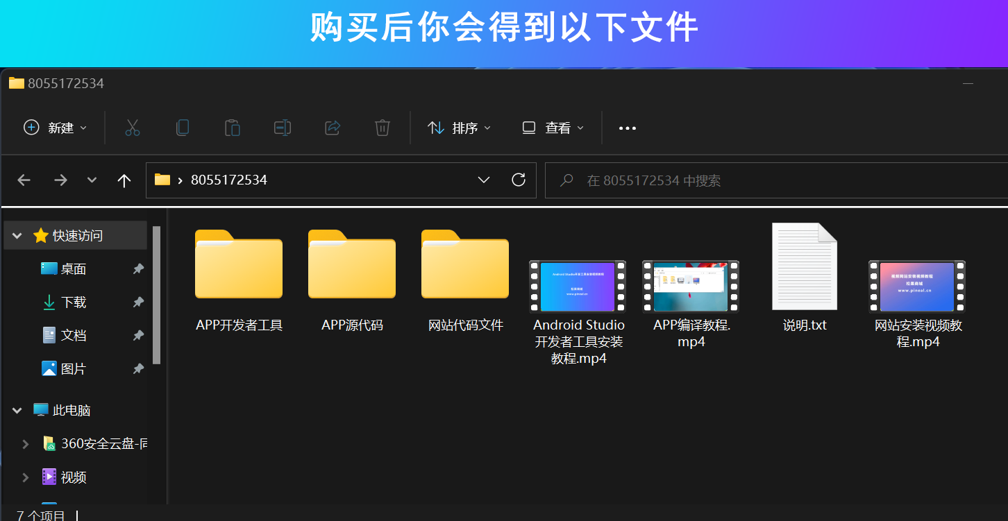Click the navigation pane scrollbar

coord(157,295)
